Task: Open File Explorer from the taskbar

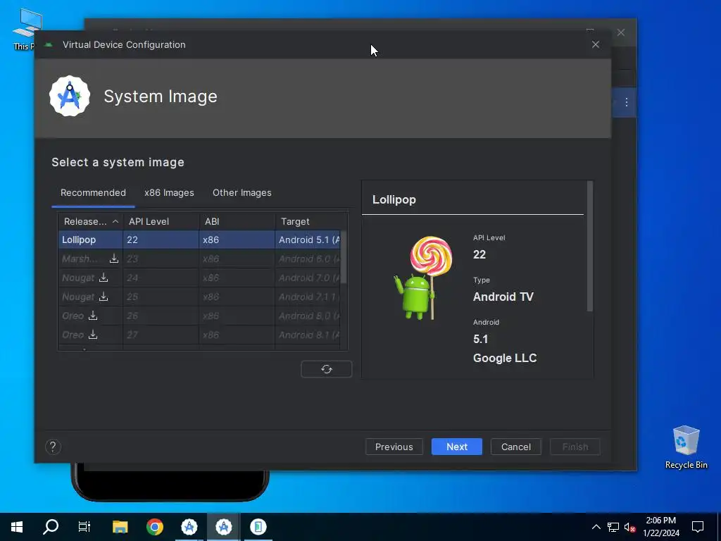Action: tap(120, 527)
